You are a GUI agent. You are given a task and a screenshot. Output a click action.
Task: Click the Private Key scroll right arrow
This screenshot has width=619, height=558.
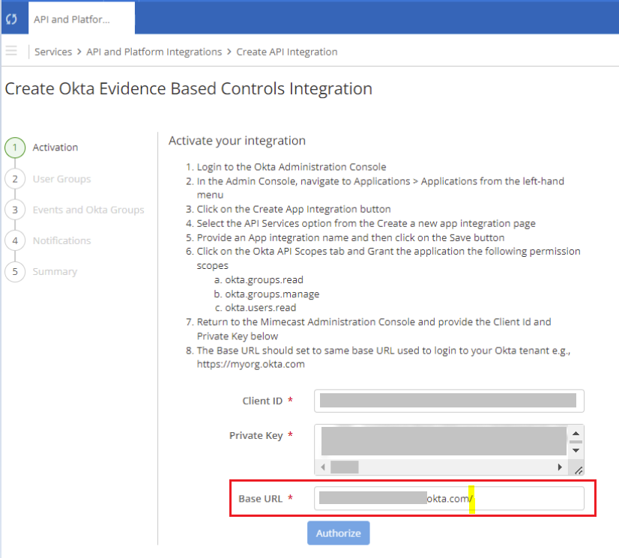tap(560, 467)
